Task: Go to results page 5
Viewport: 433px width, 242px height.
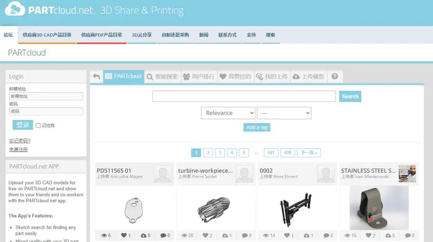Action: (x=244, y=153)
